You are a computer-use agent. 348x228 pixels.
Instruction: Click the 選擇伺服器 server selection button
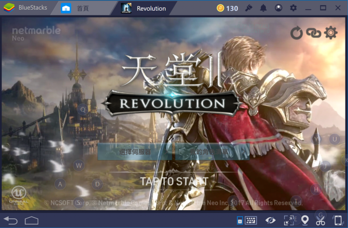pos(135,152)
